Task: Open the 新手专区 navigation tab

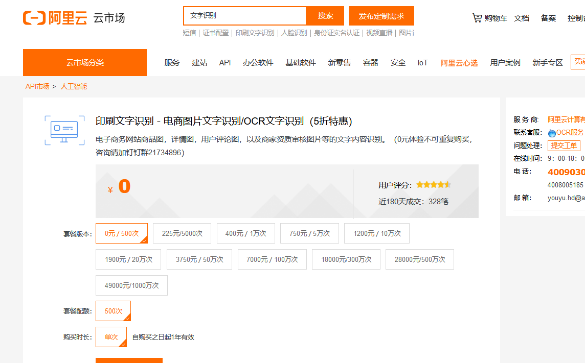Action: point(548,63)
